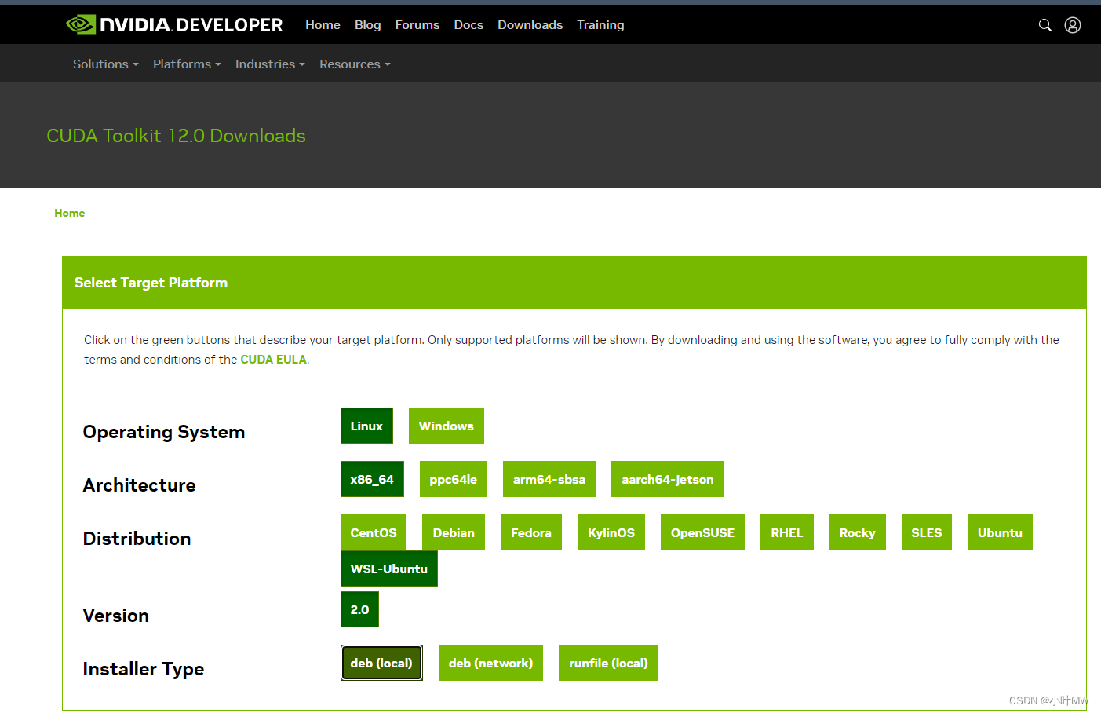Viewport: 1101px width, 713px height.
Task: Select ppc64le architecture
Action: click(x=454, y=479)
